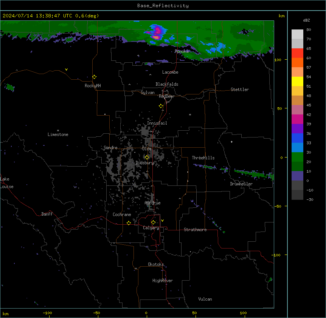Click the 80 value on the dBZ scale
This screenshot has height=318, width=326.
click(309, 29)
